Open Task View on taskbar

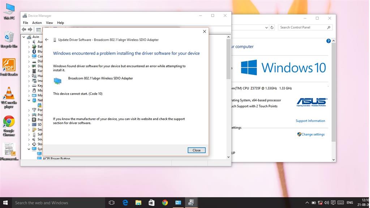[111, 203]
